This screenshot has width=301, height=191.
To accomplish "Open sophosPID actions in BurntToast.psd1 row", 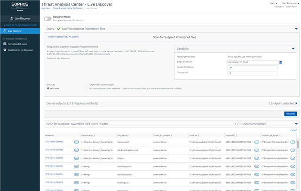I will (257, 166).
